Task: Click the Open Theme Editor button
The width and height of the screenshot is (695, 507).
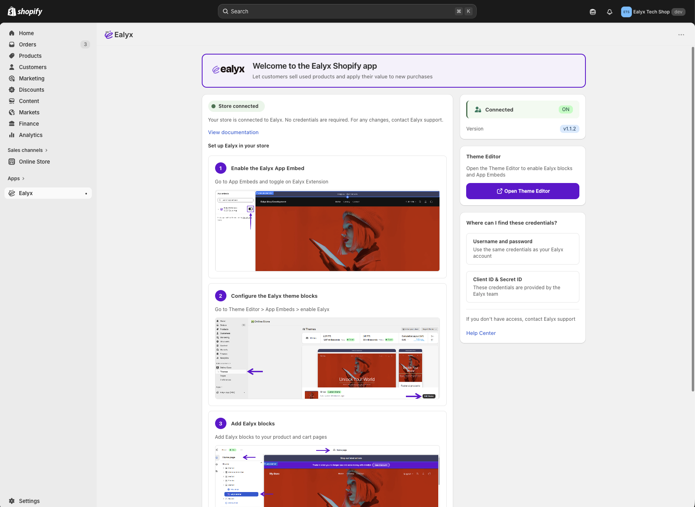Action: (522, 191)
